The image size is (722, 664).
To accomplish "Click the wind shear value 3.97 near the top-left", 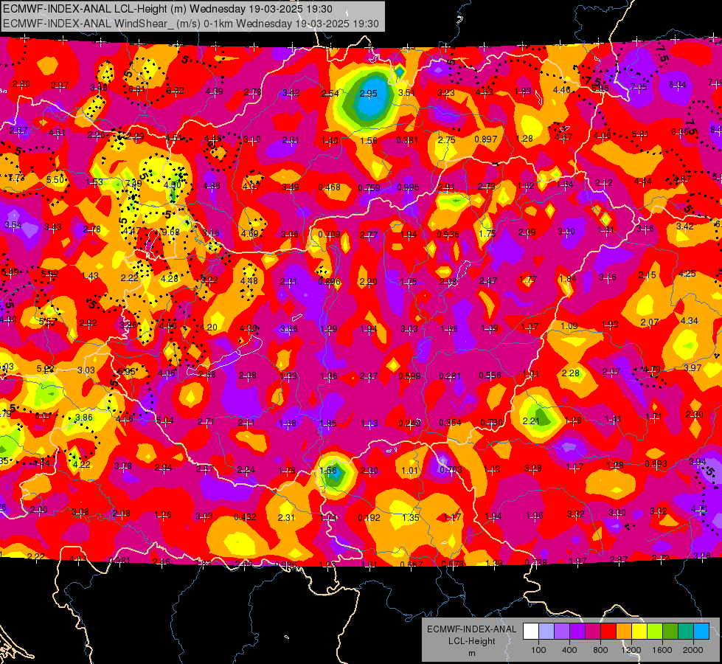I will pyautogui.click(x=60, y=86).
